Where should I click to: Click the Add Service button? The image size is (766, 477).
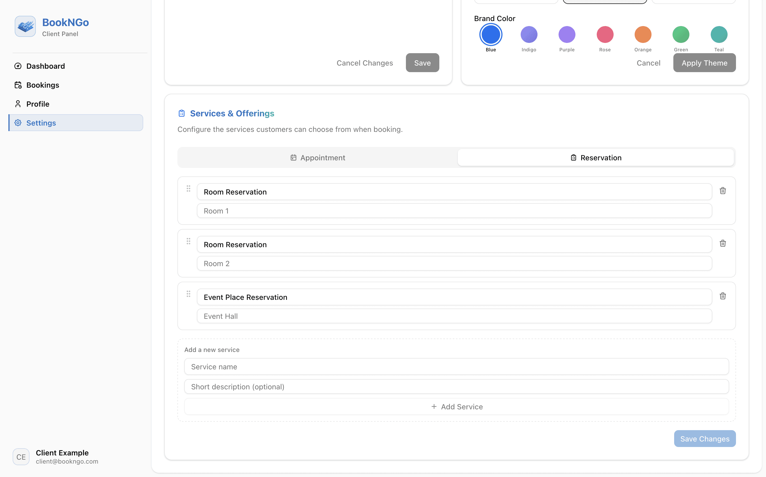[x=456, y=407]
